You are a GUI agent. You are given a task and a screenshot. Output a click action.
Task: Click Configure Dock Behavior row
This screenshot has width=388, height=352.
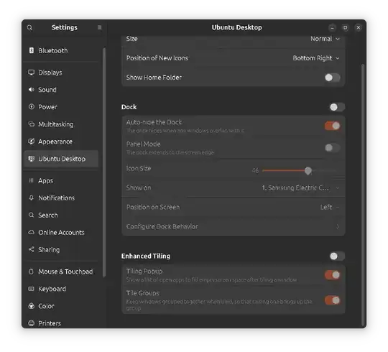pos(234,226)
